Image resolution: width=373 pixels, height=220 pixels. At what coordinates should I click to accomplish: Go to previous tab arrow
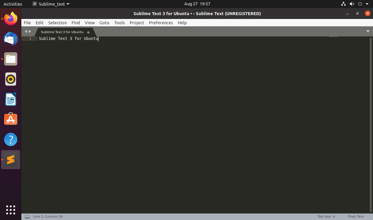tap(26, 31)
